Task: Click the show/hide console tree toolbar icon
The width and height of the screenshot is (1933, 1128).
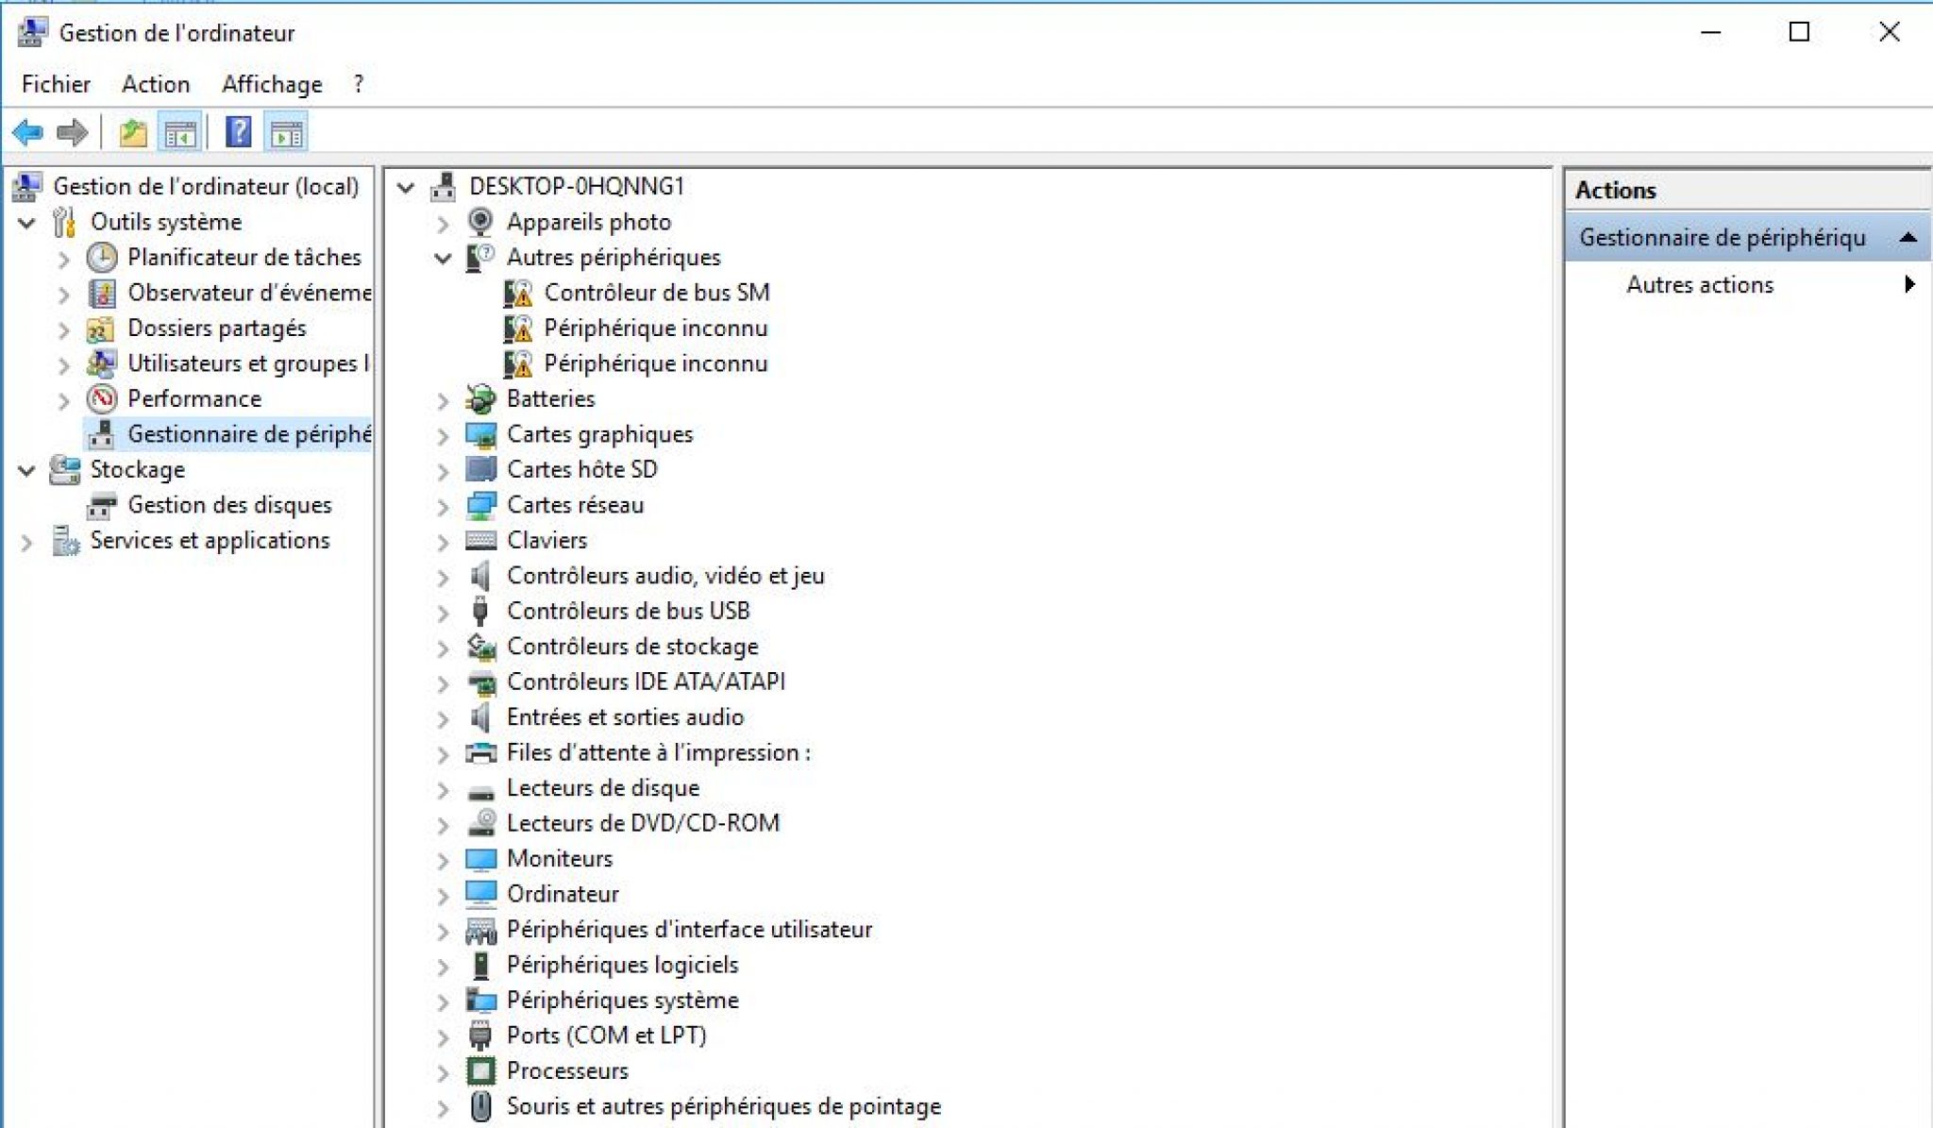Action: (179, 133)
